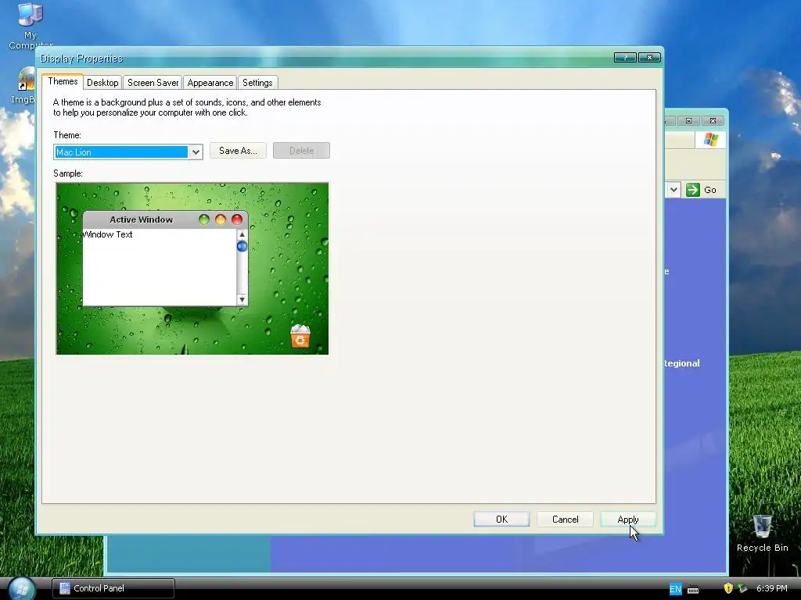The image size is (801, 600).
Task: Click the yellow security shield tray icon
Action: (x=728, y=588)
